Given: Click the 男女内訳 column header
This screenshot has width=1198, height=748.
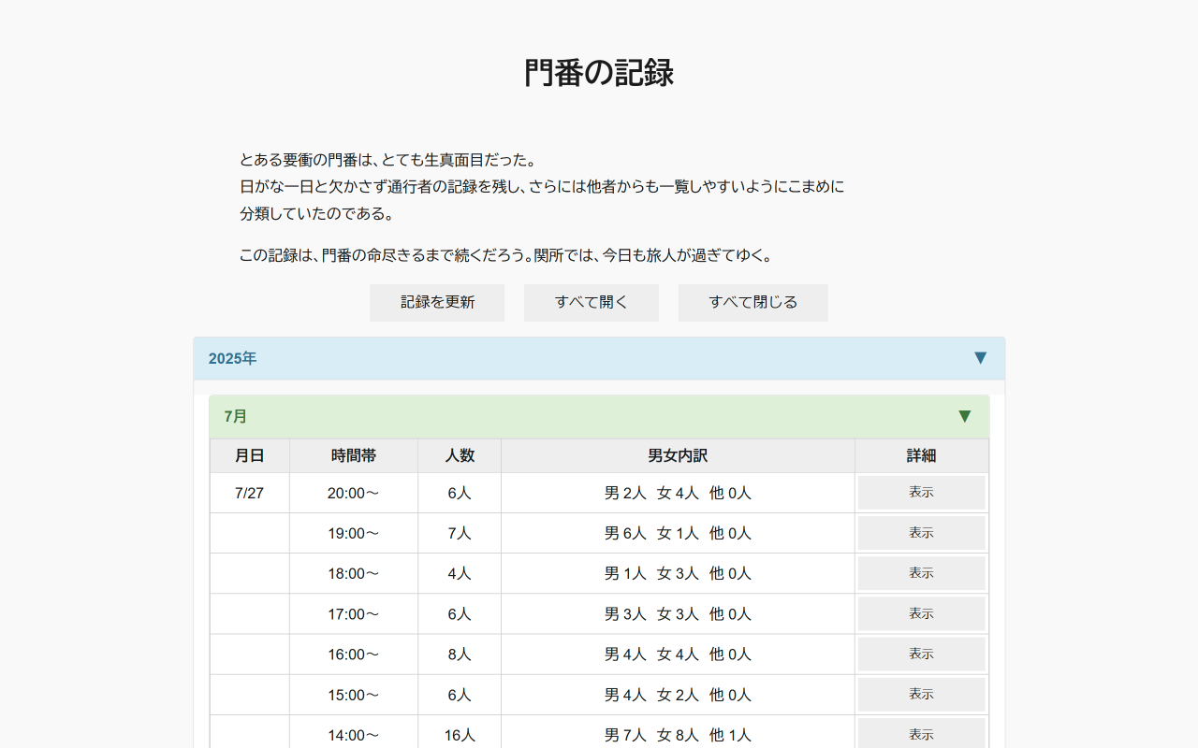Looking at the screenshot, I should click(x=678, y=456).
